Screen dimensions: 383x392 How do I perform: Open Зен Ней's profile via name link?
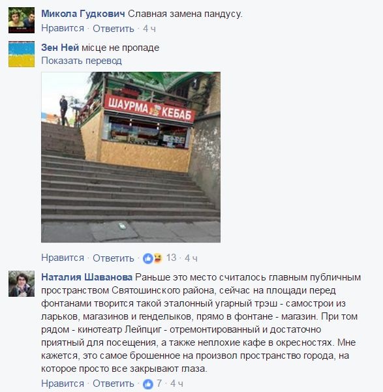pyautogui.click(x=60, y=48)
